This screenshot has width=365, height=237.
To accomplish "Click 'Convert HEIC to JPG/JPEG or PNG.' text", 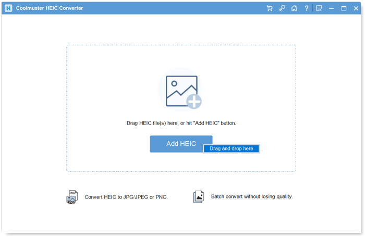I will (126, 197).
